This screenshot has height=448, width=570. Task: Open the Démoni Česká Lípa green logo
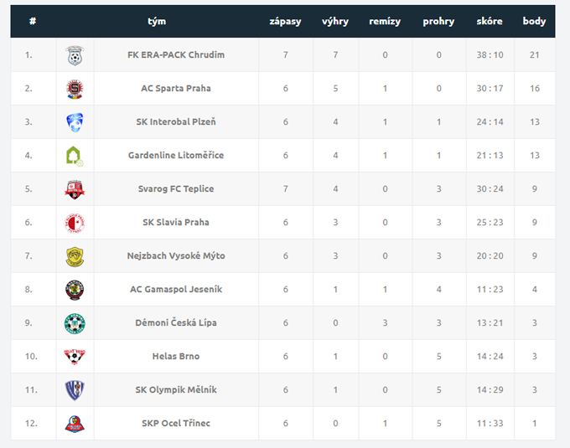75,323
